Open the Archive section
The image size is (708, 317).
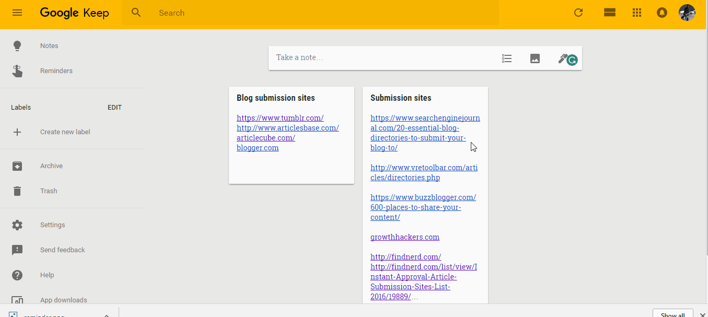point(51,166)
